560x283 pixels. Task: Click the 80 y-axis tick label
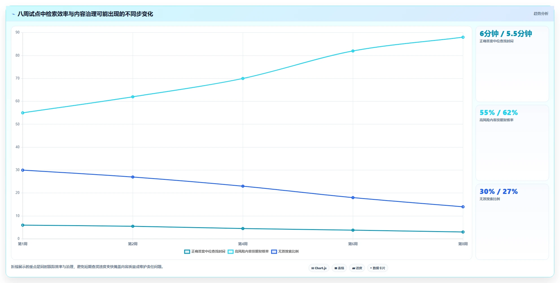[17, 56]
